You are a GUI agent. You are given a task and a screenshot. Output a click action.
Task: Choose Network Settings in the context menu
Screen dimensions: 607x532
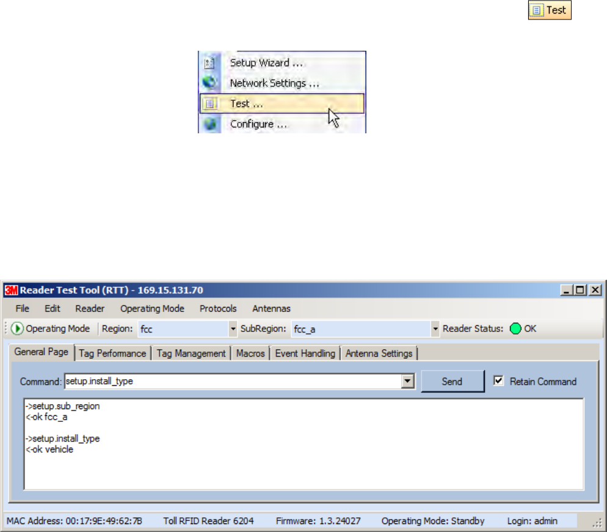point(282,83)
